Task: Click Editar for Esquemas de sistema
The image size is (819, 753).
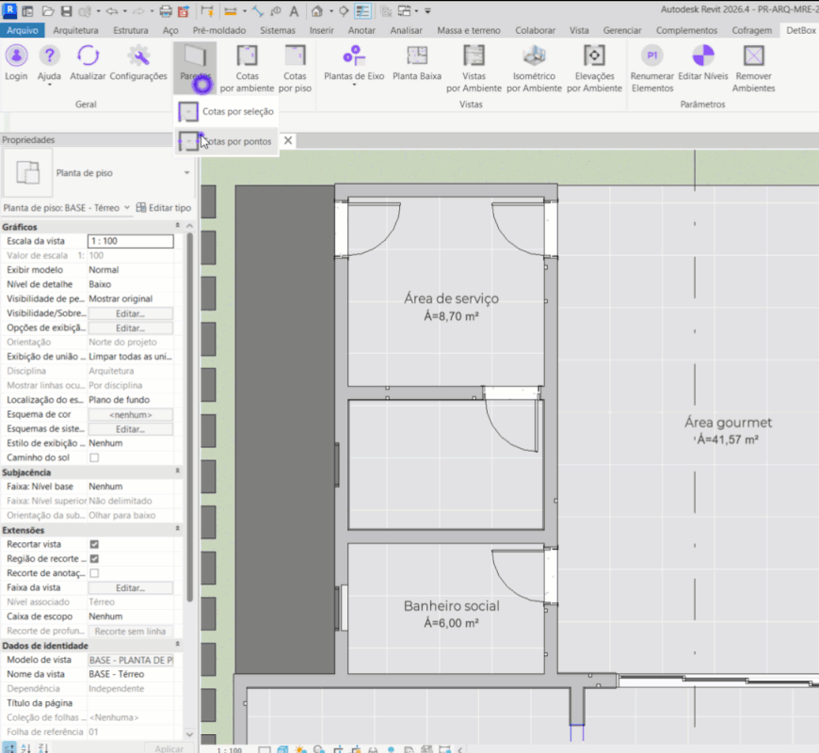Action: point(131,428)
